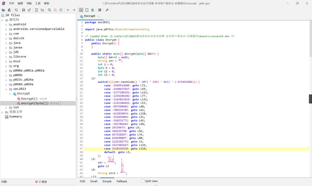Viewport: 312px width, 186px height.
Task: Click the error icon beside 2 错误
Action: [x=36, y=182]
